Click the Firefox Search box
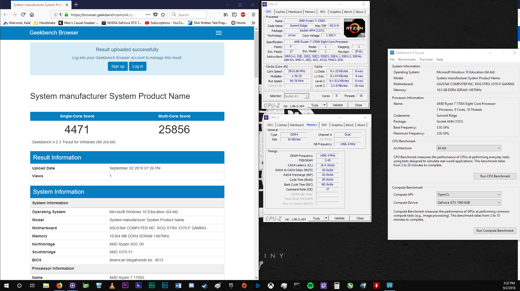Viewport: 520px width, 291px height. [188, 15]
